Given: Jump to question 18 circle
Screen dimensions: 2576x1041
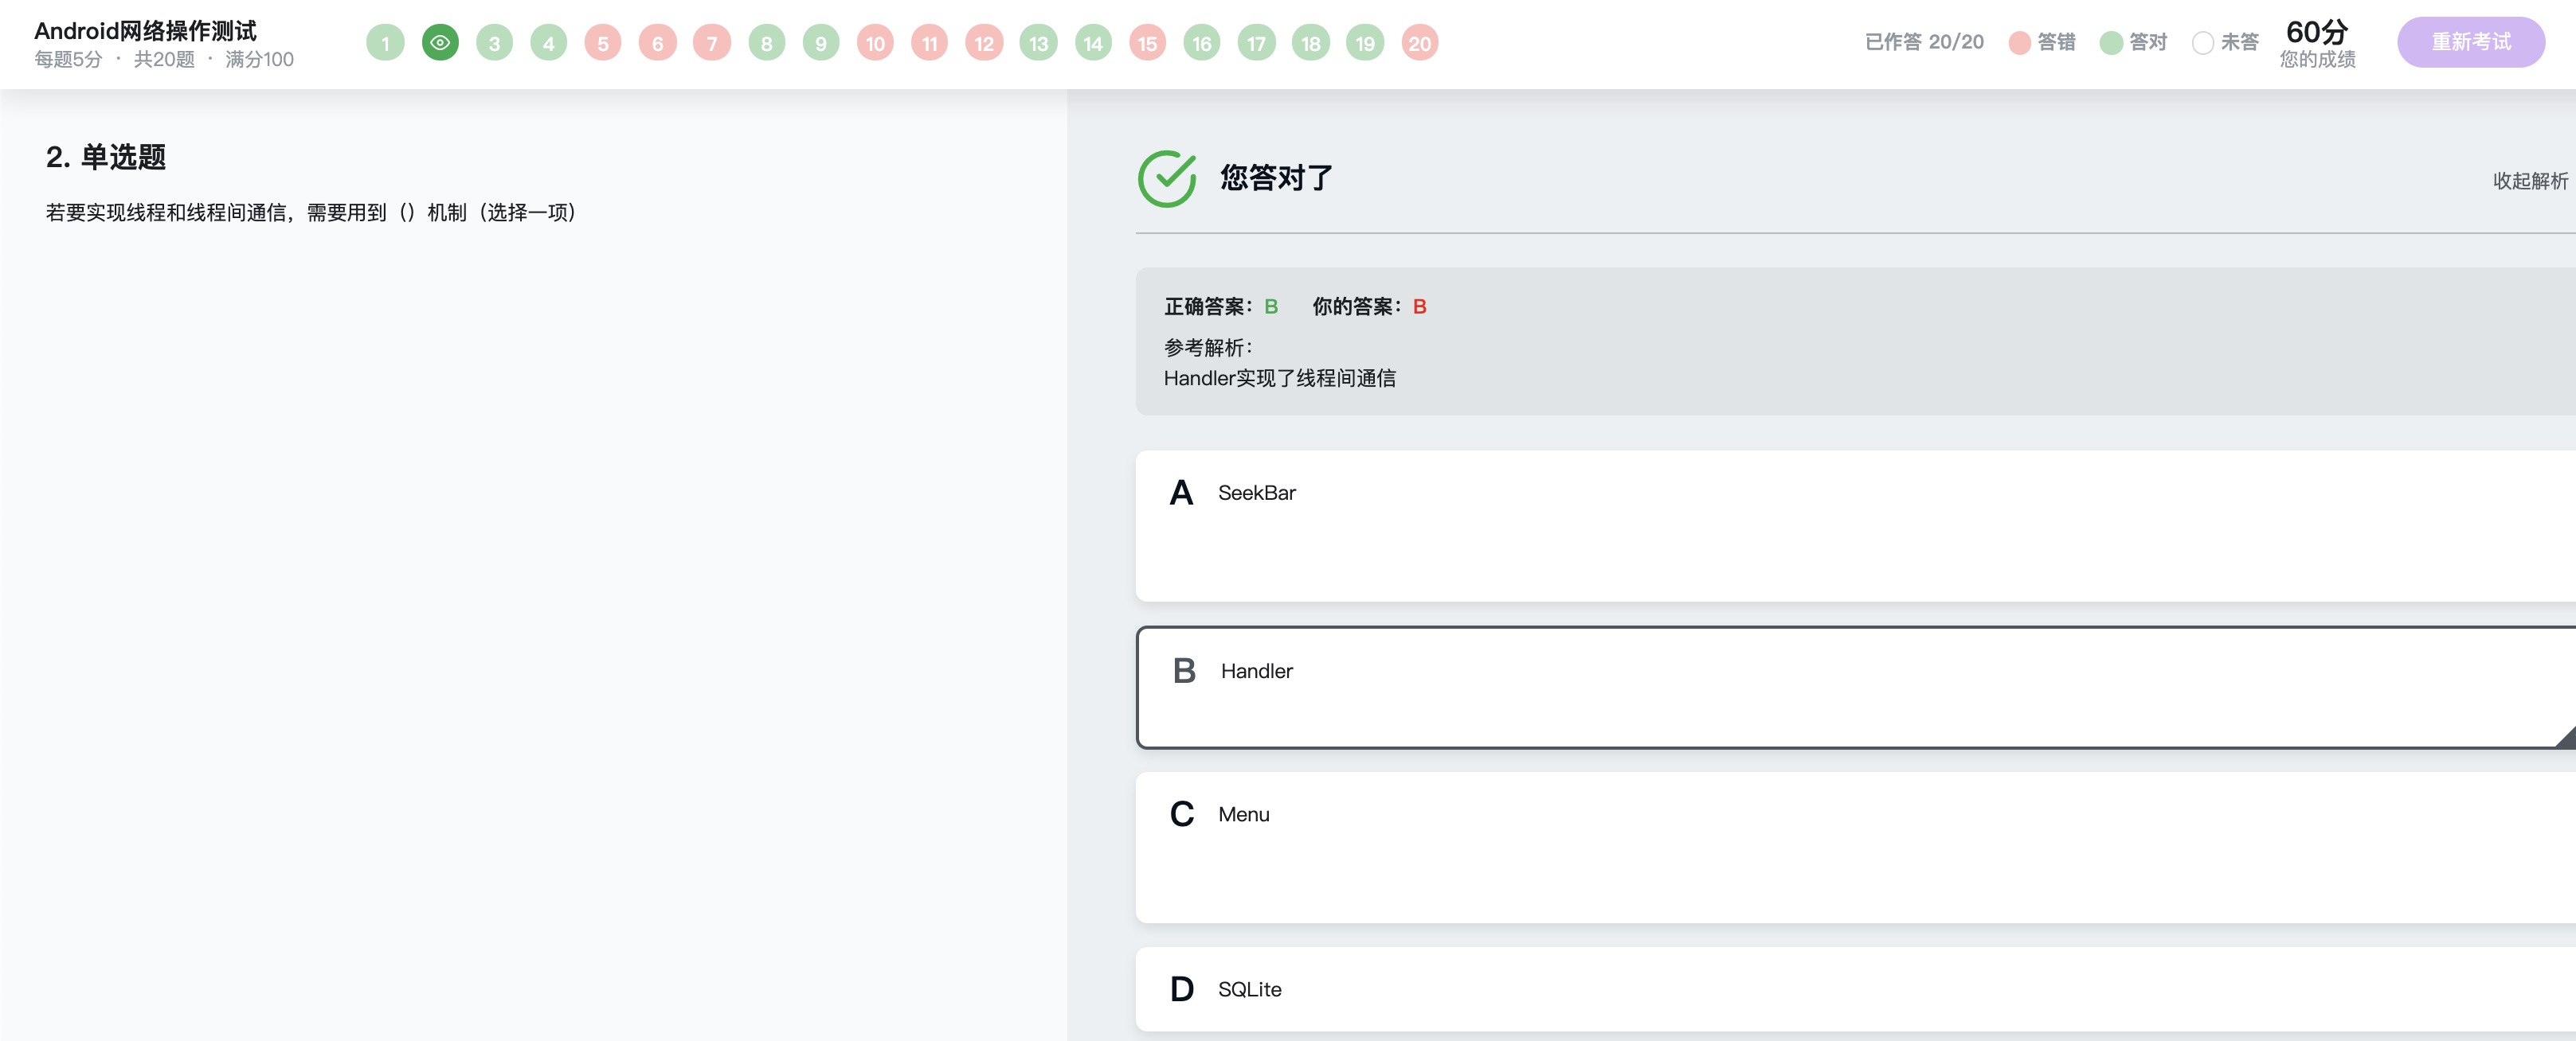Looking at the screenshot, I should click(1311, 43).
